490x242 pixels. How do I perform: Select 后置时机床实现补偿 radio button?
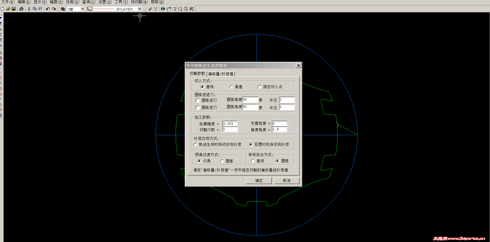(x=251, y=145)
